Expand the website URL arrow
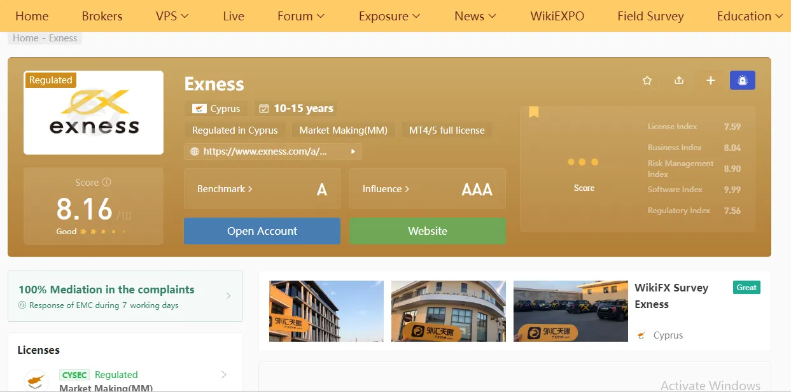This screenshot has height=392, width=791. (x=353, y=151)
